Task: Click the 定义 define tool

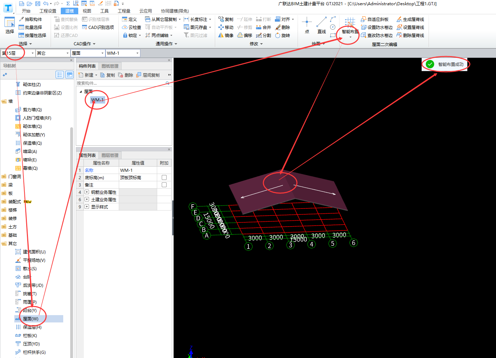Action: 130,19
